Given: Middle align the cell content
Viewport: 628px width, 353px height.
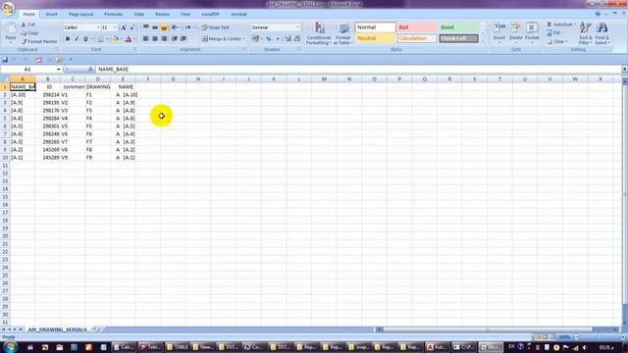Looking at the screenshot, I should (x=155, y=27).
